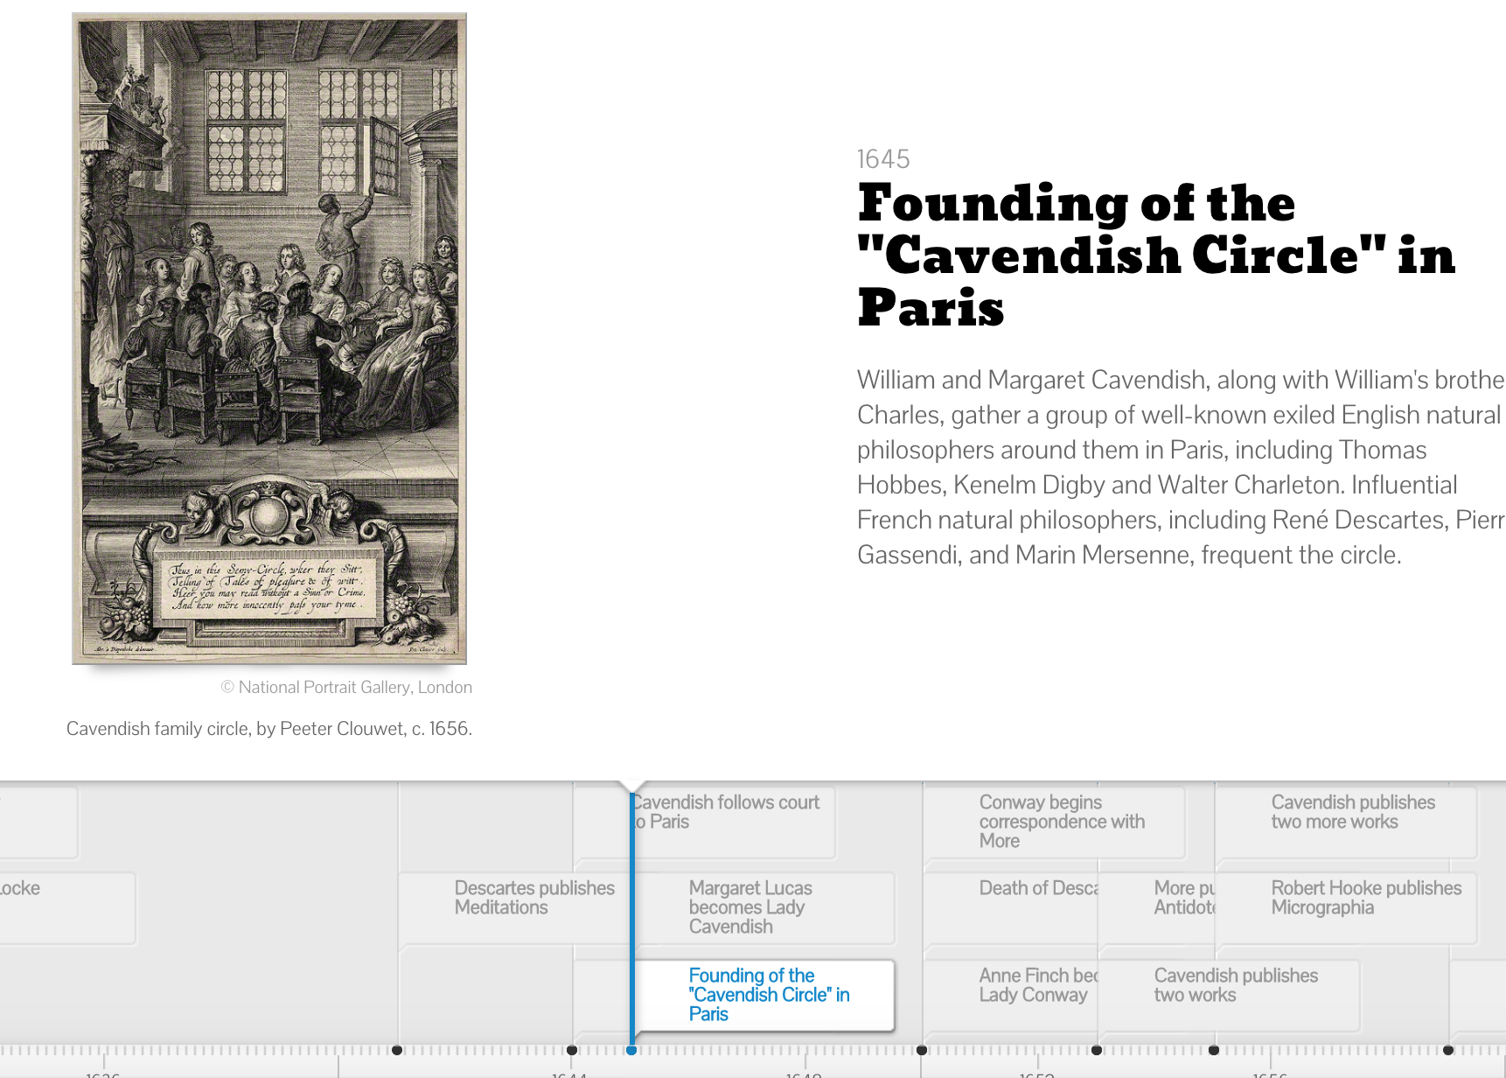1506x1078 pixels.
Task: Open the Cavendish family circle engraving image
Action: (x=269, y=339)
